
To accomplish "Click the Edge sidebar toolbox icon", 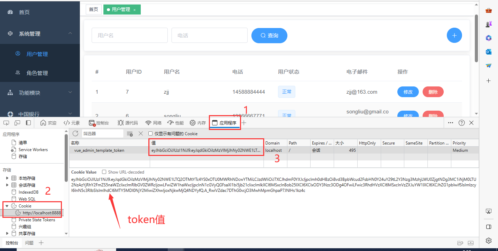I will (489, 10).
